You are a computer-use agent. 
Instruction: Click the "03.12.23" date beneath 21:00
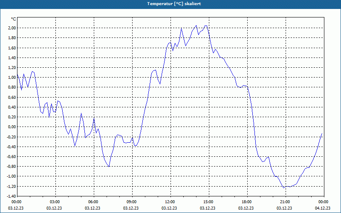pos(284,208)
